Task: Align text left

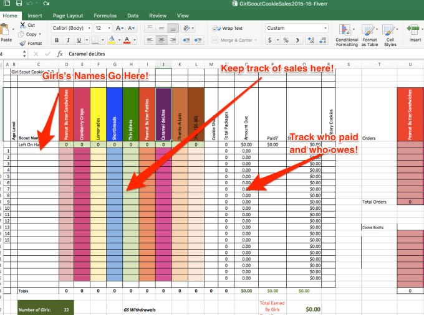Action: pos(150,40)
